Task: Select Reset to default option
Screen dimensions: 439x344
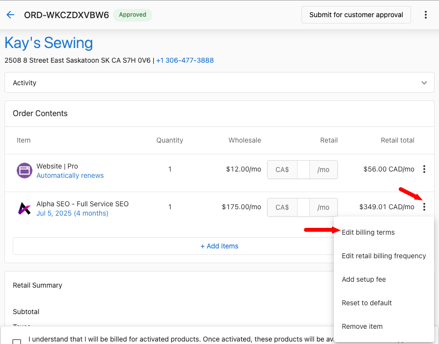Action: [x=366, y=303]
